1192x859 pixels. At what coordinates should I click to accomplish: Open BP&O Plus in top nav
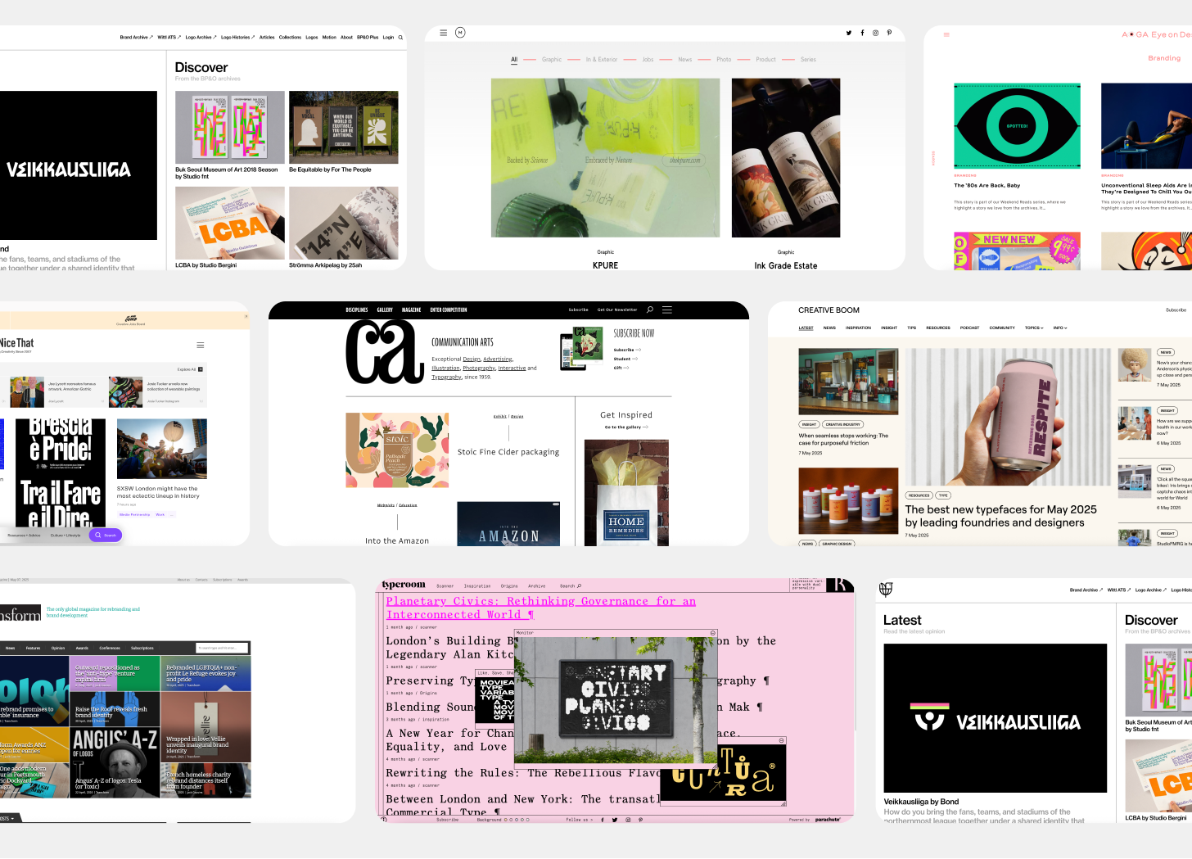point(368,37)
